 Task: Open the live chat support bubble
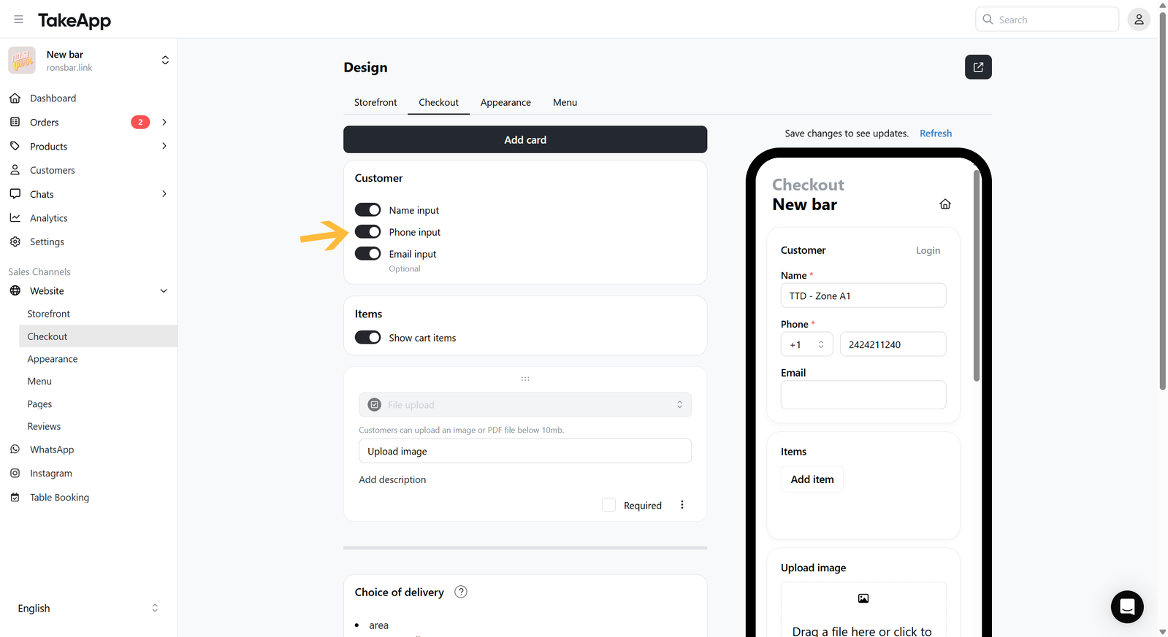pyautogui.click(x=1127, y=606)
